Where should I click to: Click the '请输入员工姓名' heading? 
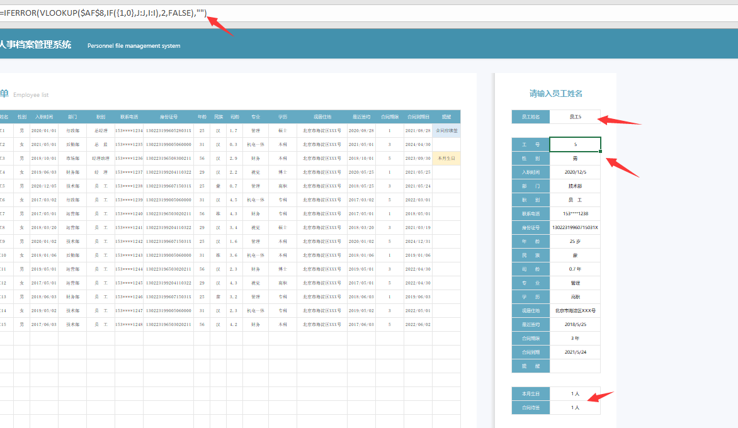click(556, 94)
